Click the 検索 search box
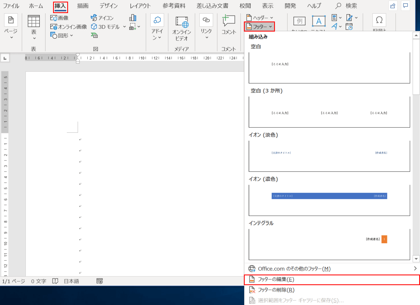Image resolution: width=420 pixels, height=305 pixels. click(x=347, y=6)
